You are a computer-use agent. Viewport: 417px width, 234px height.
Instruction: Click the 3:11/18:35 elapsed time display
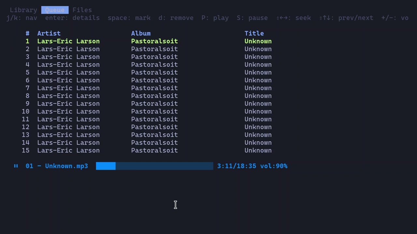(x=237, y=166)
